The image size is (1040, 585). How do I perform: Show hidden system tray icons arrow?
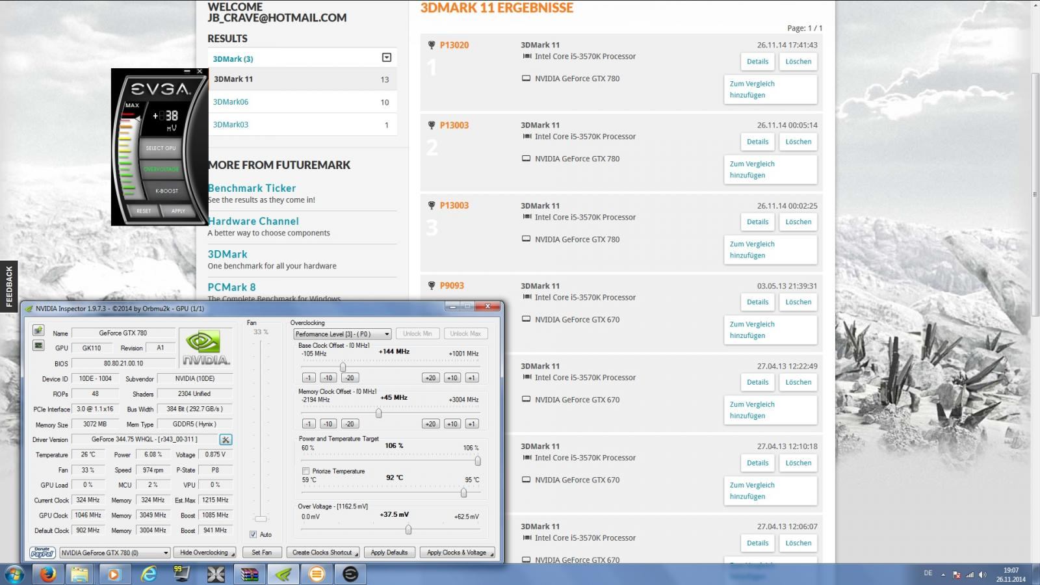tap(943, 575)
